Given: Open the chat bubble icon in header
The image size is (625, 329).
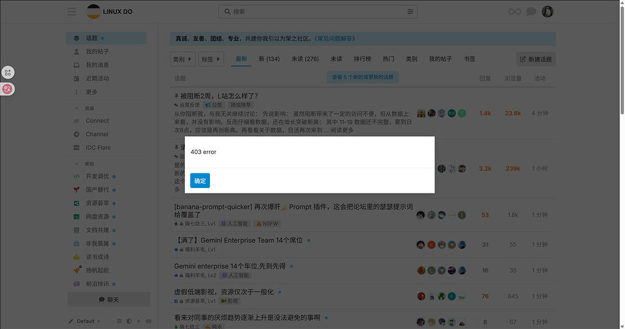Looking at the screenshot, I should (531, 12).
